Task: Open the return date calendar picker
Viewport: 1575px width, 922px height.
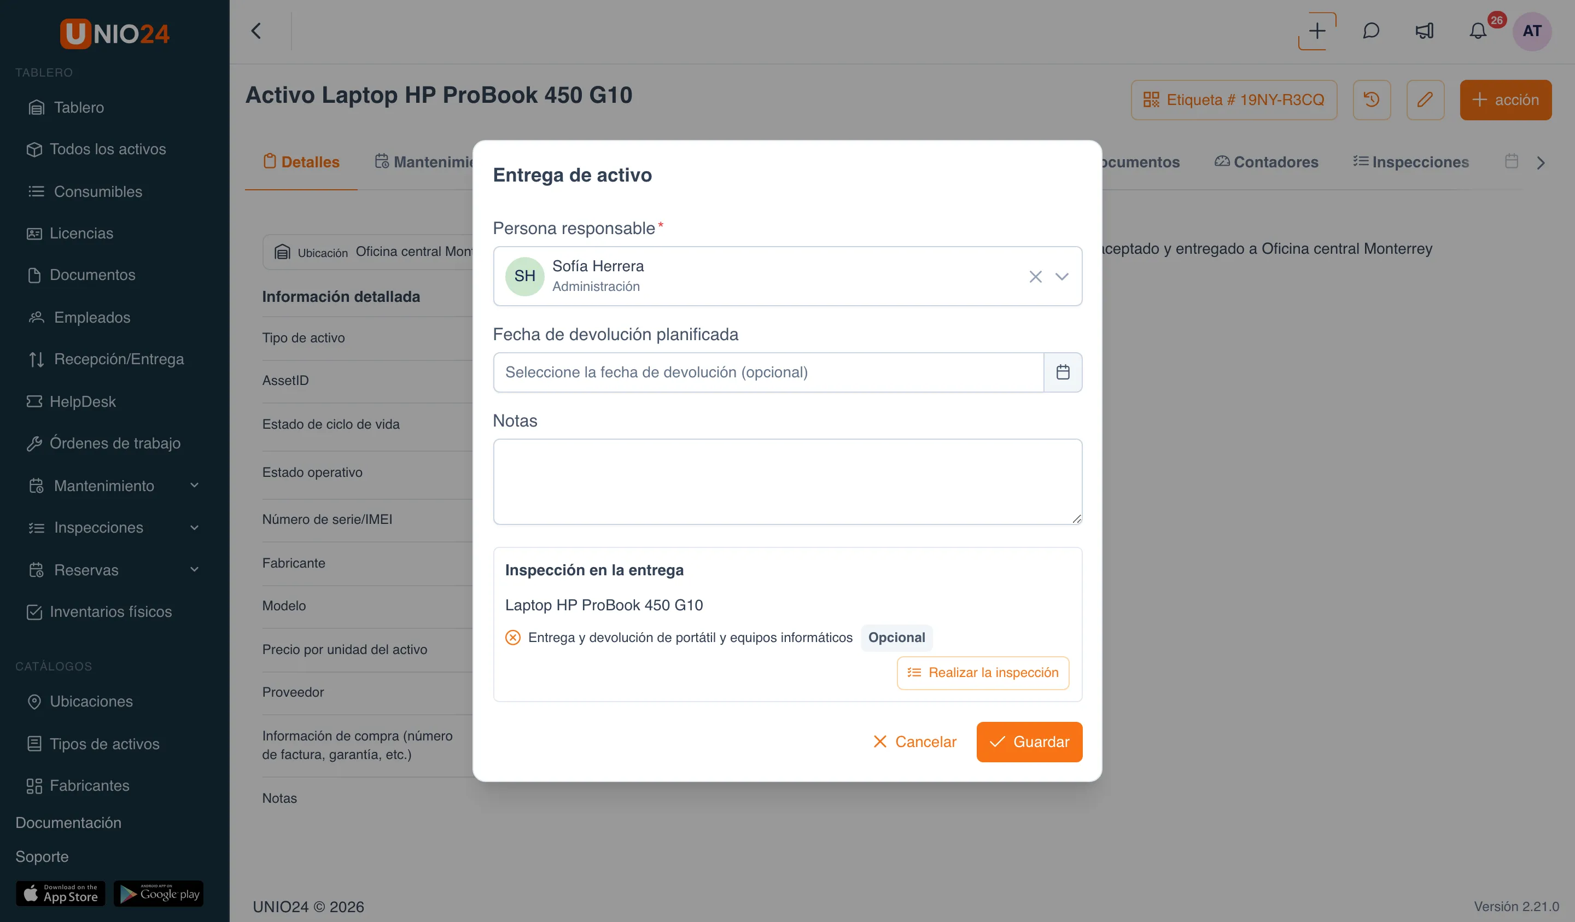Action: tap(1063, 372)
